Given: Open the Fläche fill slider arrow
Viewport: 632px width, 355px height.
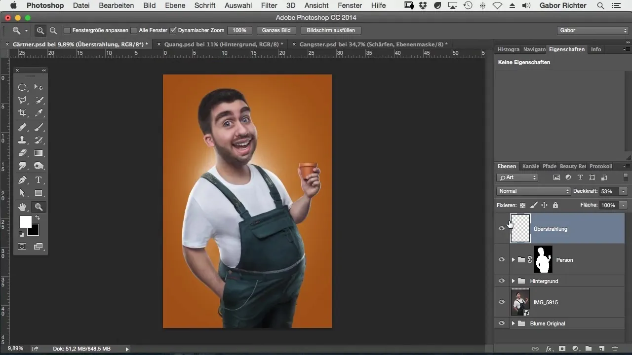Looking at the screenshot, I should tap(624, 205).
